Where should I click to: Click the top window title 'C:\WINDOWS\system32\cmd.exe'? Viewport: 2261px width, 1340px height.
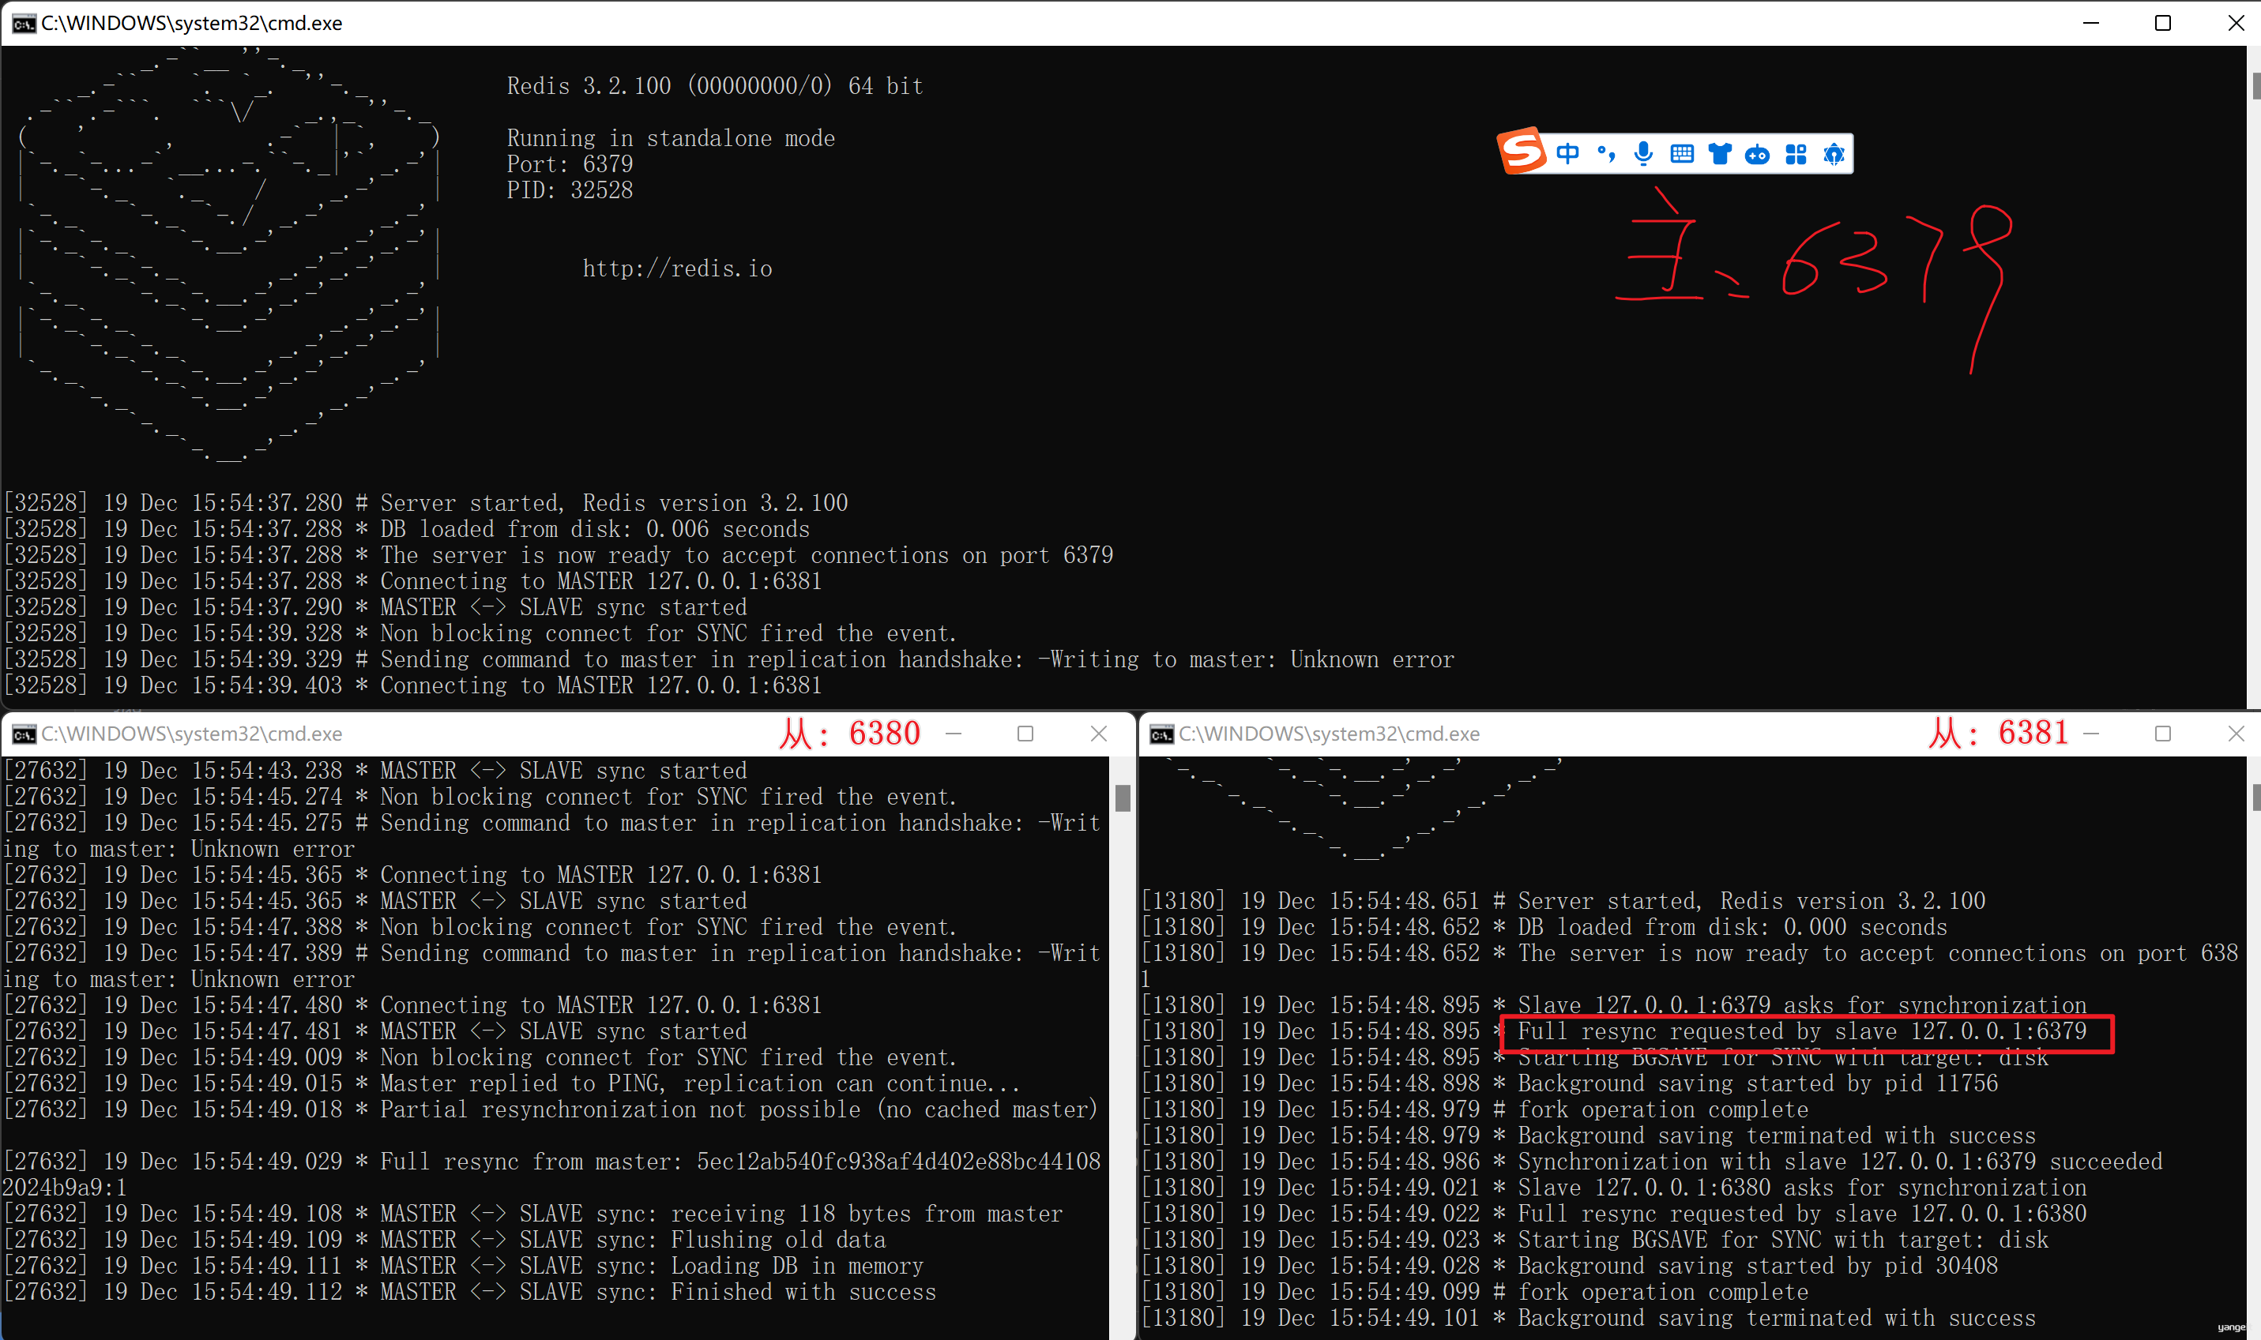(191, 24)
